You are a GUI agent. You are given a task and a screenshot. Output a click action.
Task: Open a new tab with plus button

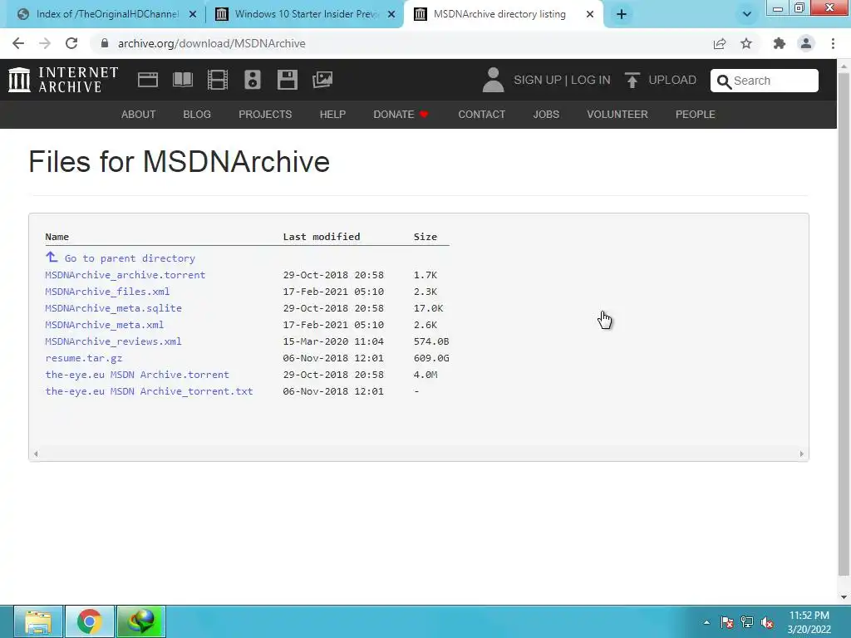click(622, 14)
